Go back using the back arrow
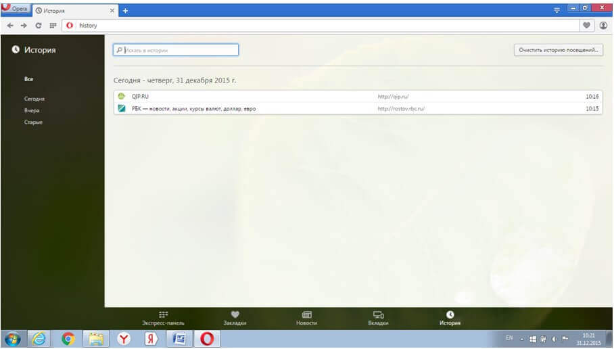Screen dimensions: 614x349 click(11, 26)
